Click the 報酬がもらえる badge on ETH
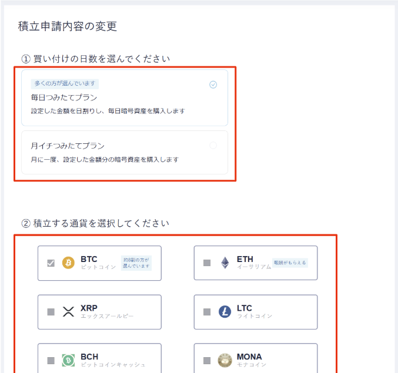The width and height of the screenshot is (398, 373). click(290, 263)
